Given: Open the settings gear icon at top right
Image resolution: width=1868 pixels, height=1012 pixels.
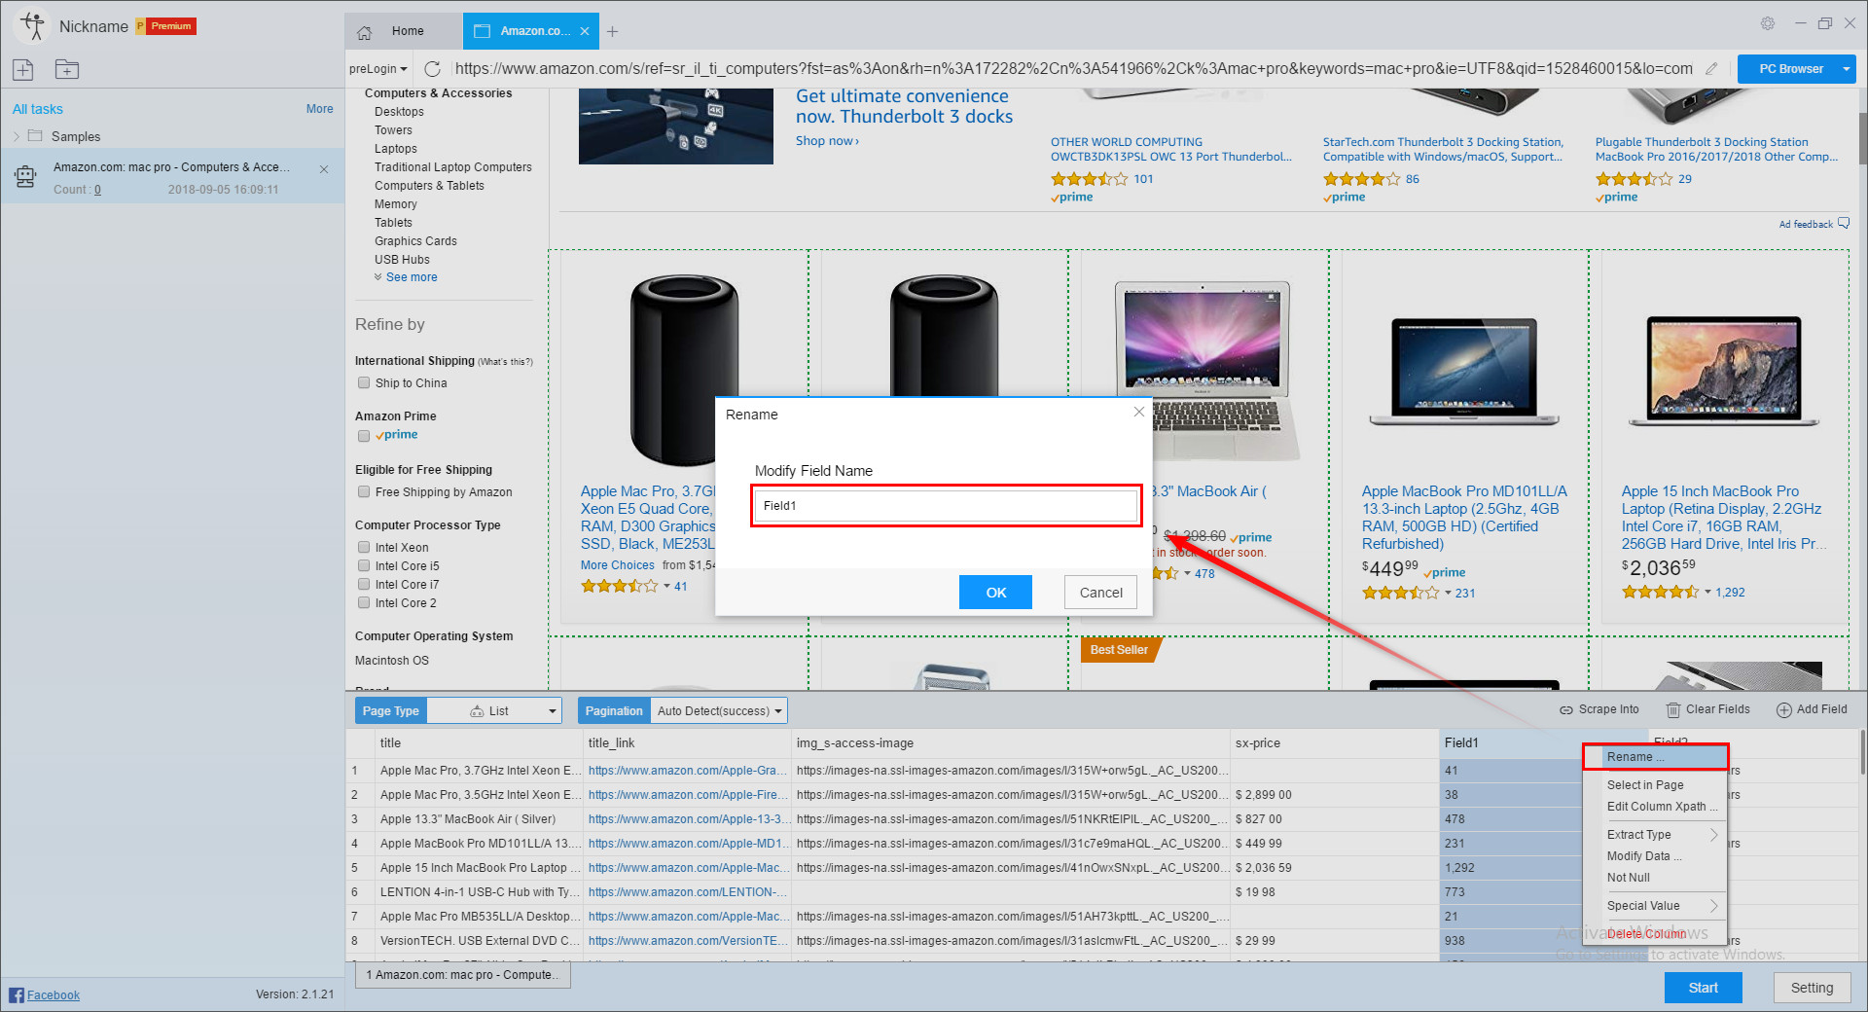Looking at the screenshot, I should (x=1768, y=23).
